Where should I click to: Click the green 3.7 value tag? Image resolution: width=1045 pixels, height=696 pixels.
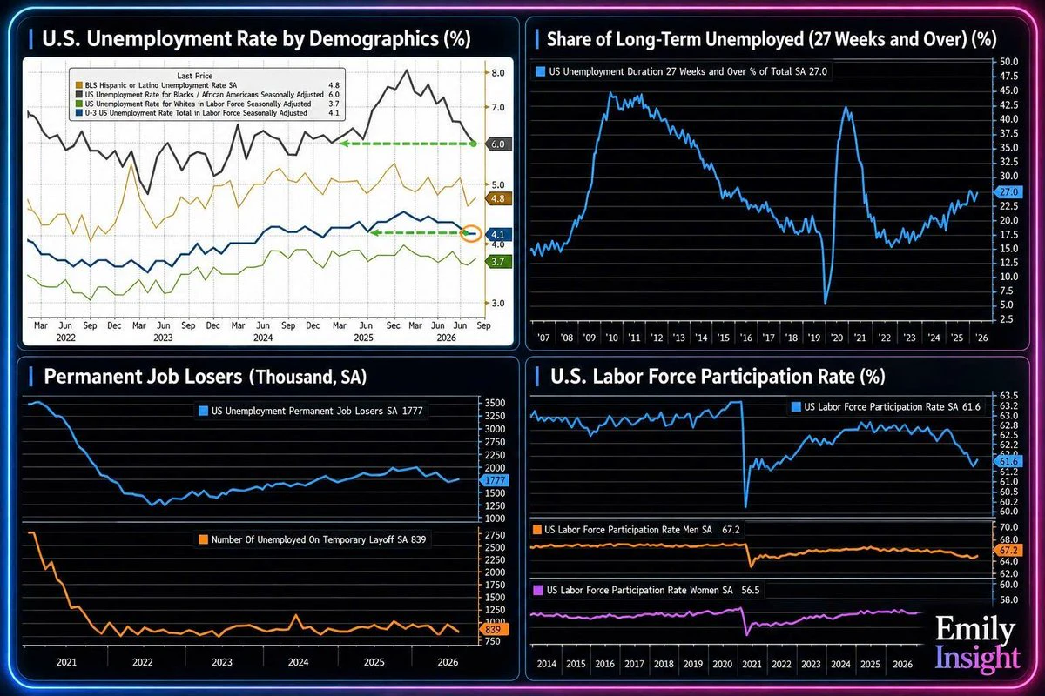[499, 261]
